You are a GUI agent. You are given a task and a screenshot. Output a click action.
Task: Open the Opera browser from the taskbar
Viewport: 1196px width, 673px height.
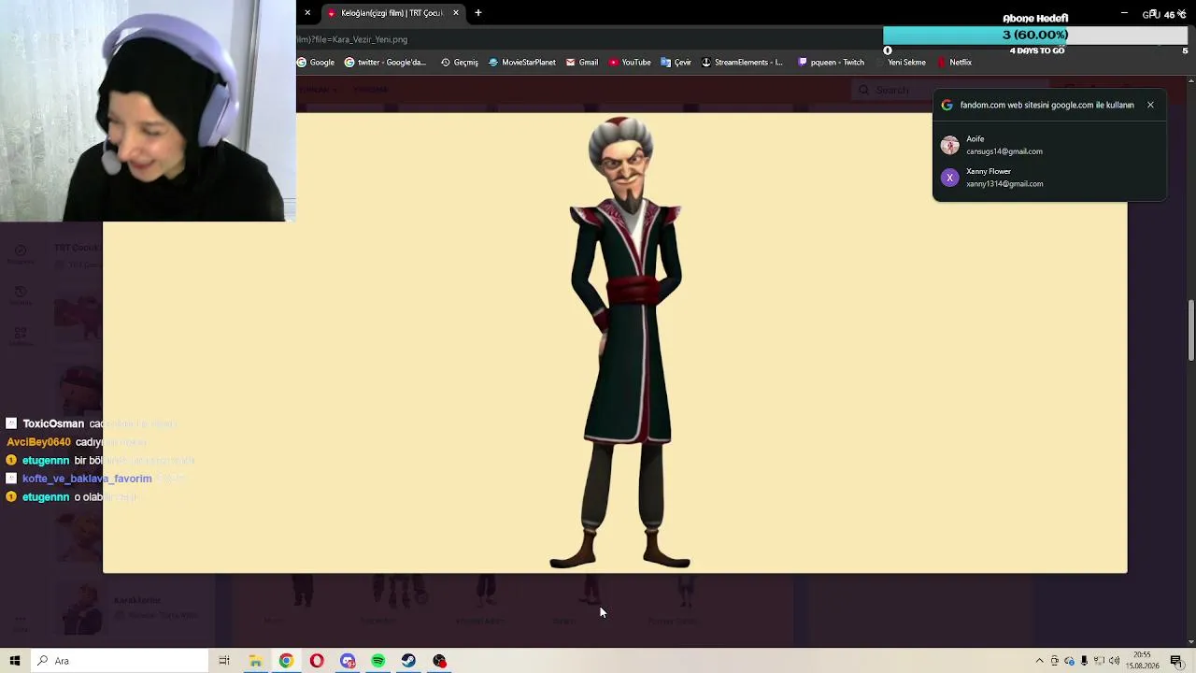(317, 661)
